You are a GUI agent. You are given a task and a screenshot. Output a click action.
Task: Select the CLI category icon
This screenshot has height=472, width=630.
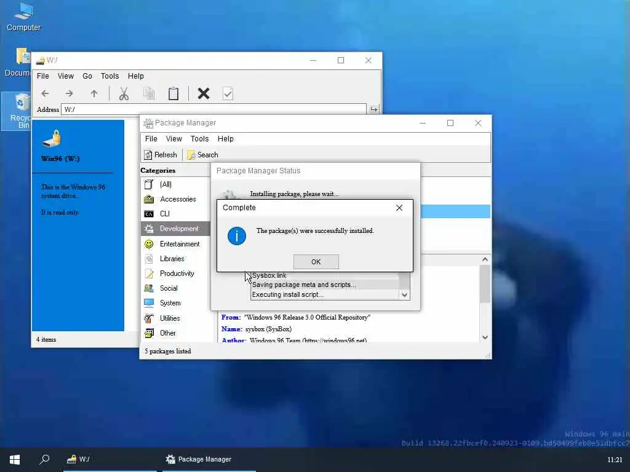[149, 214]
